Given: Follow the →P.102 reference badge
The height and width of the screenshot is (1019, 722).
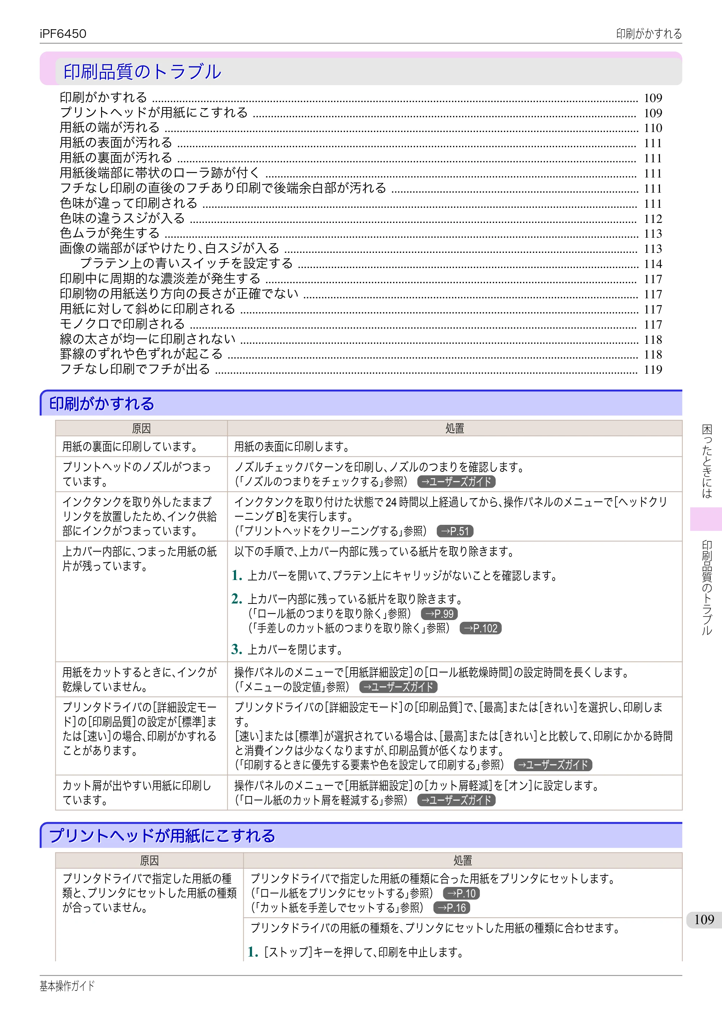Looking at the screenshot, I should (x=480, y=628).
